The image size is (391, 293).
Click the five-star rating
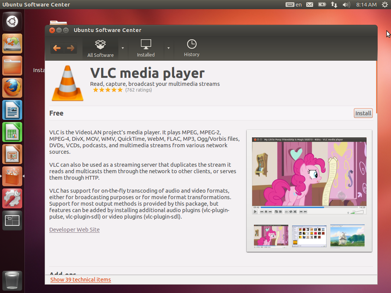[x=108, y=90]
